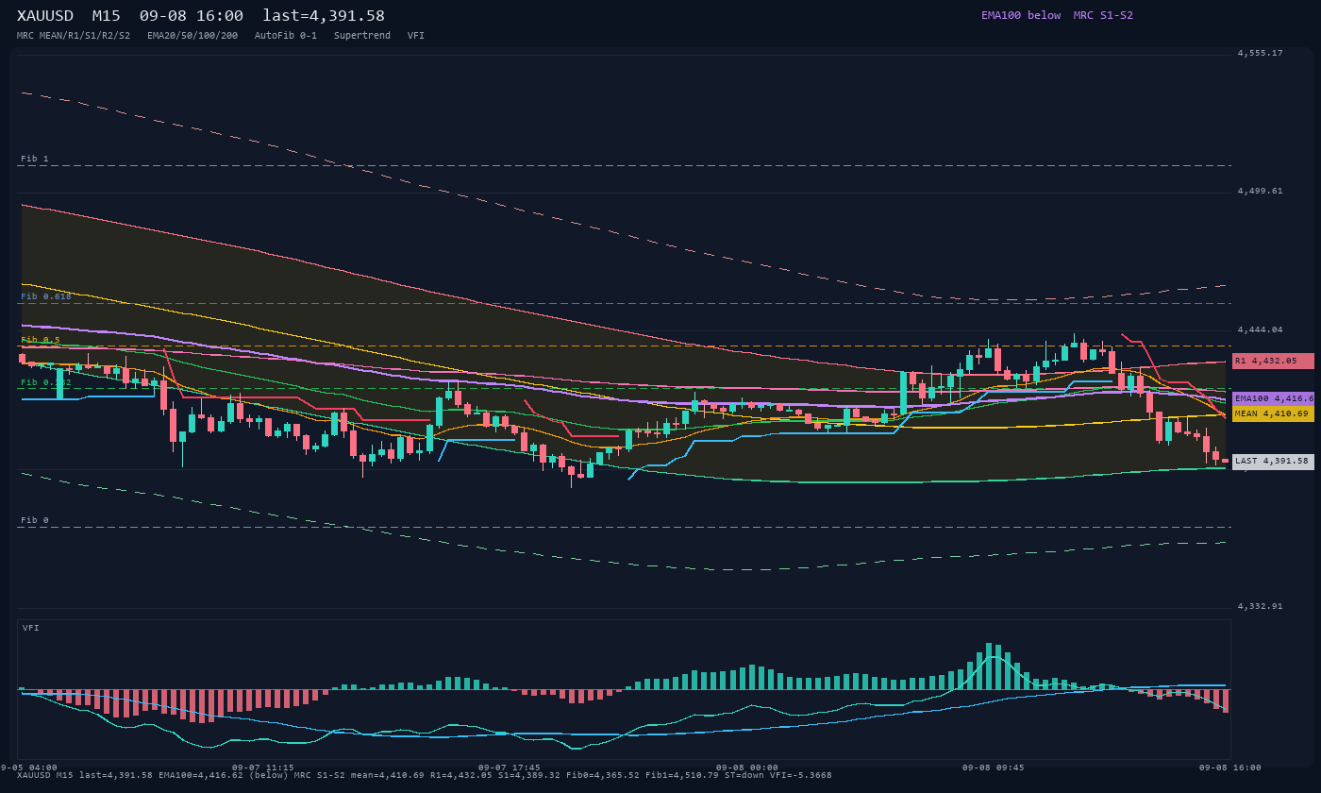This screenshot has height=793, width=1321.
Task: Select the AutoFib 0-1 indicator label
Action: (286, 36)
